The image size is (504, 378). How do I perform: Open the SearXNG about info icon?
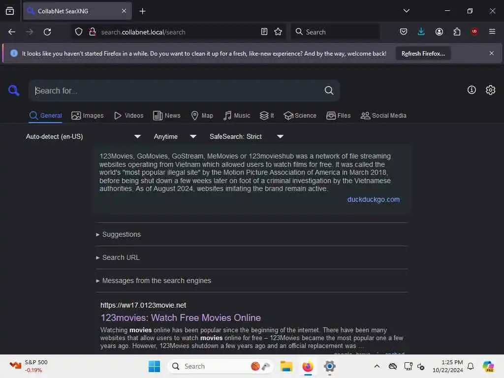coord(471,90)
